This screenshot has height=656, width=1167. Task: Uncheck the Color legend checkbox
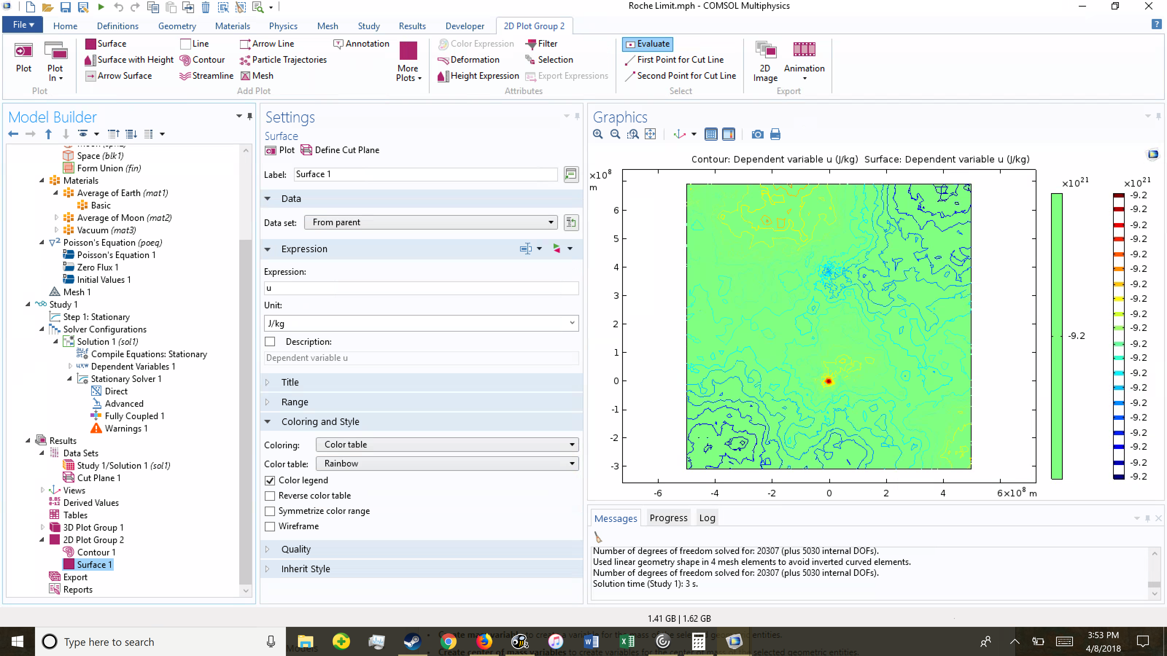click(x=270, y=480)
